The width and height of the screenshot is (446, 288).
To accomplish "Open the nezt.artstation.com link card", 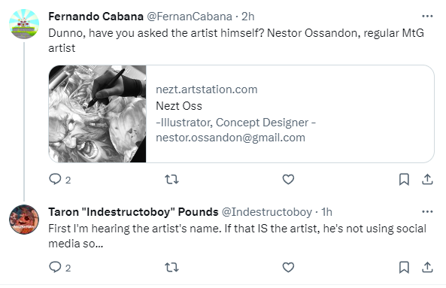I will click(x=241, y=114).
